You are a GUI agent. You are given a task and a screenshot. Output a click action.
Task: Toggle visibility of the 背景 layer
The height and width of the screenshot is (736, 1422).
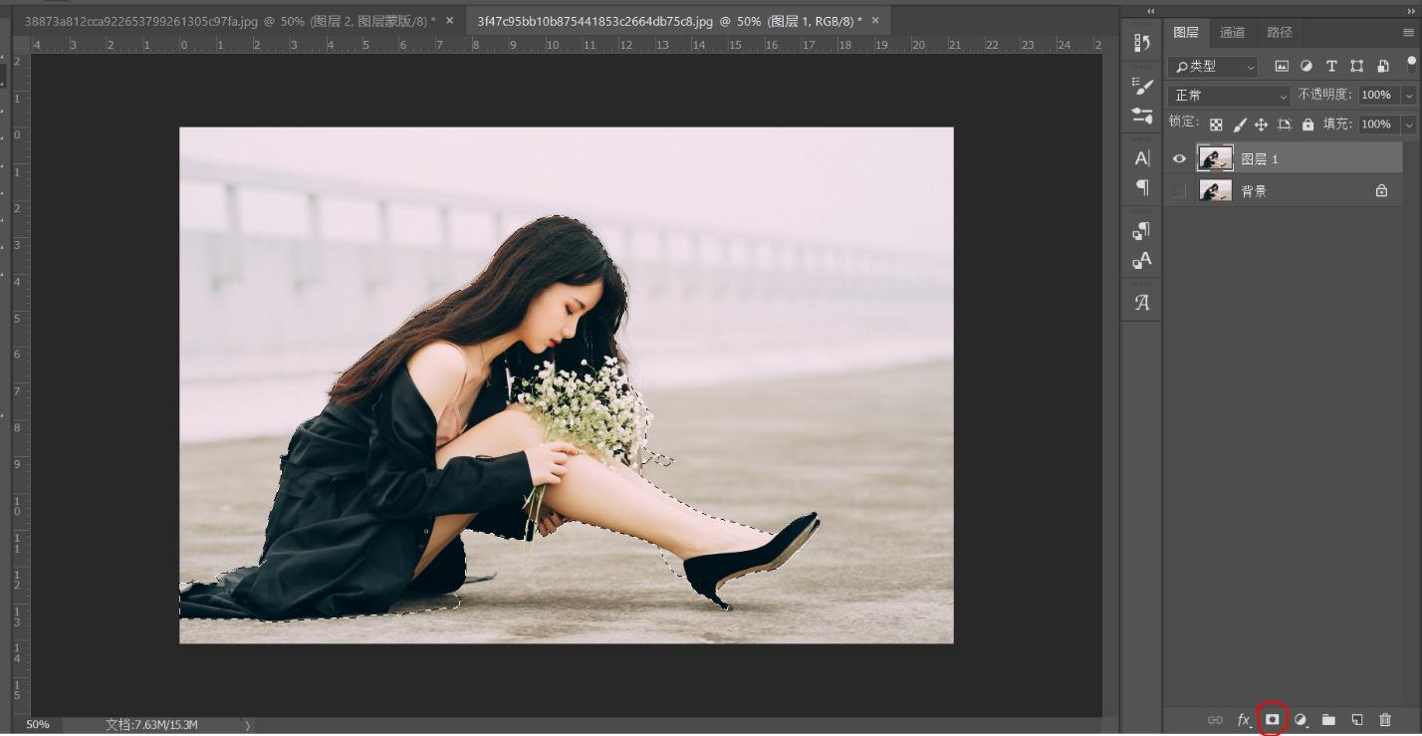[1178, 190]
